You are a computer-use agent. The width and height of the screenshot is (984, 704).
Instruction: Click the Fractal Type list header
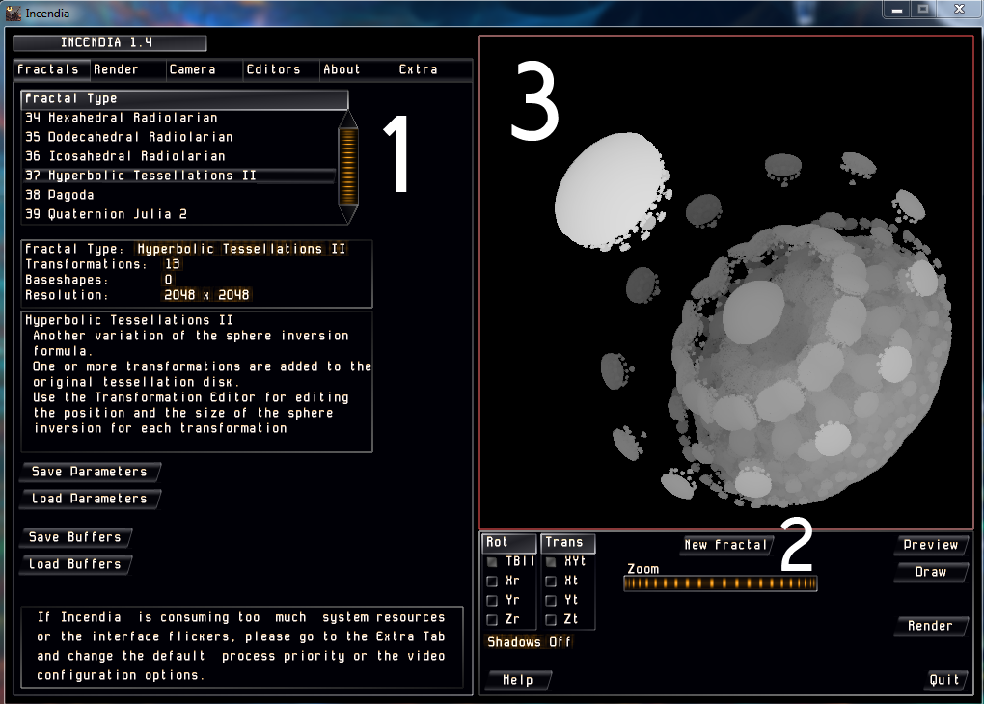click(184, 99)
